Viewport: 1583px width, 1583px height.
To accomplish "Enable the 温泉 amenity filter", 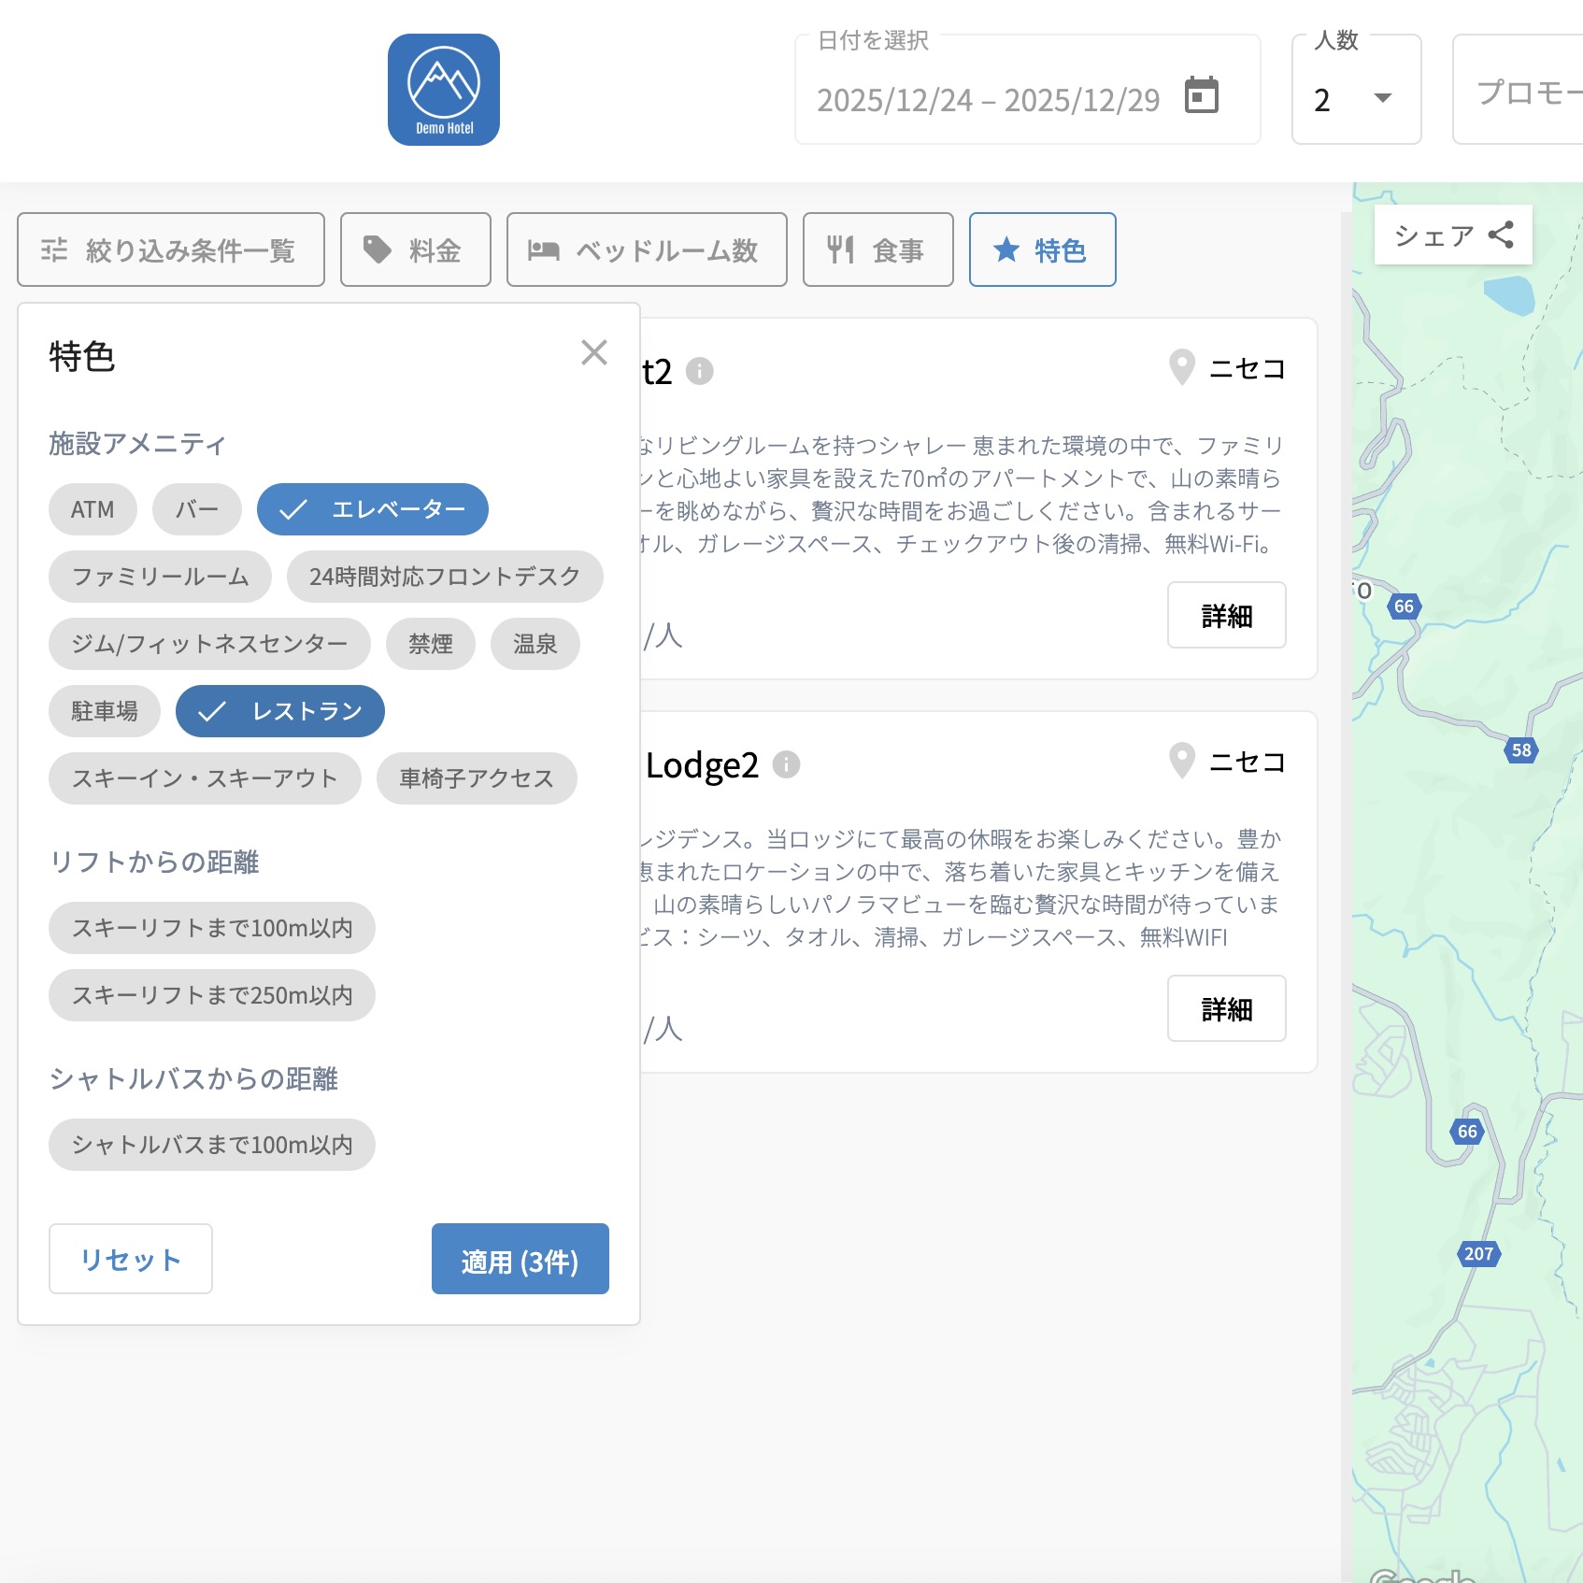I will click(535, 644).
